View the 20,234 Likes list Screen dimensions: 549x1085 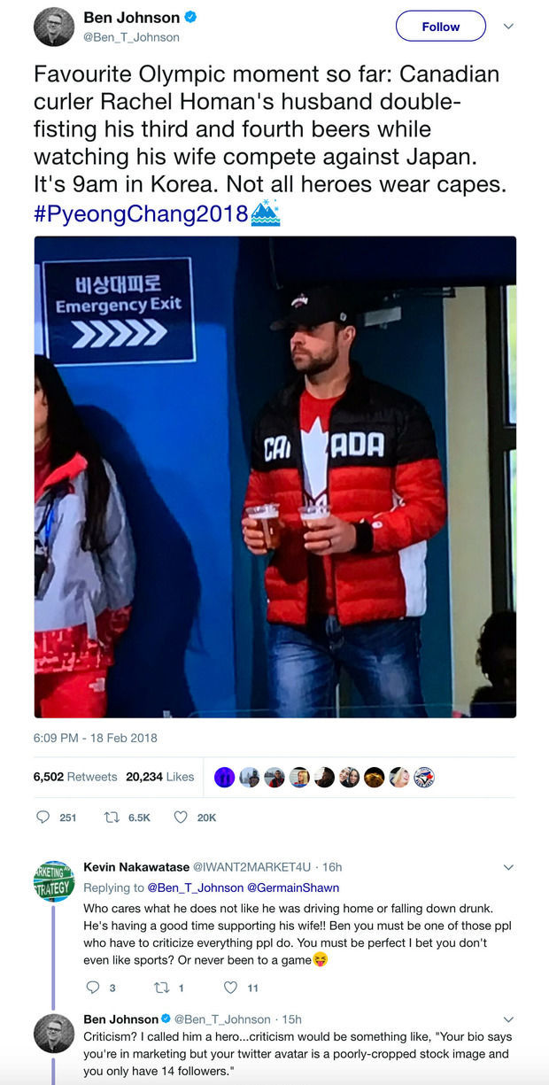click(x=160, y=777)
